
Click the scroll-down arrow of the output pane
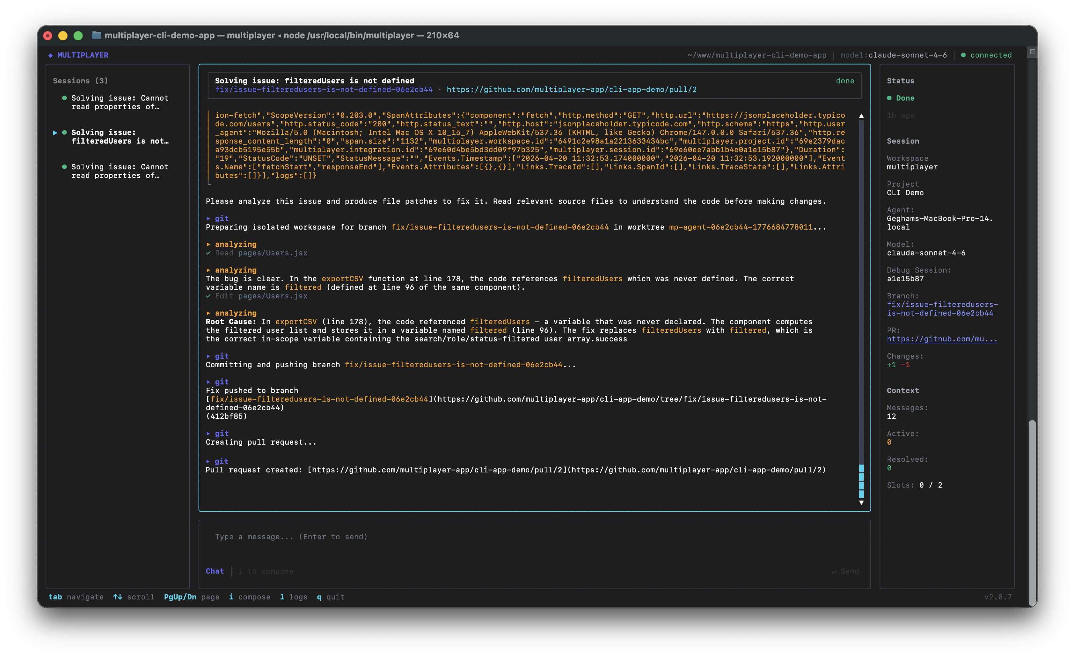click(x=862, y=502)
